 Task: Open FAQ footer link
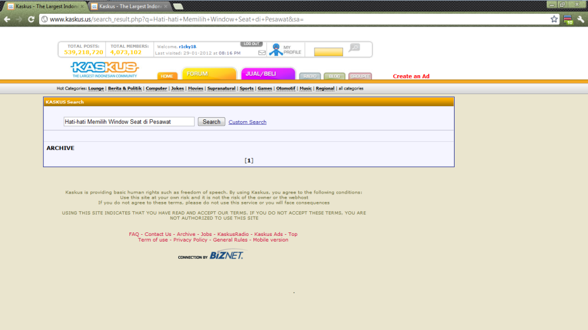click(134, 234)
